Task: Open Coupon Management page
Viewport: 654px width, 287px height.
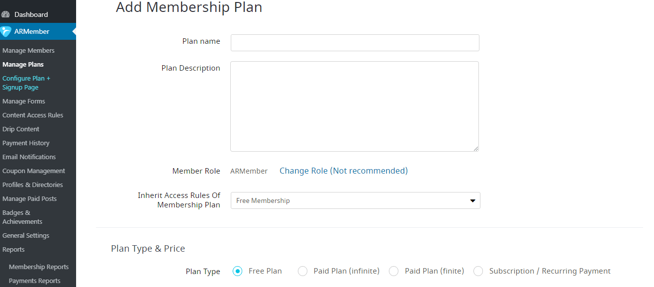Action: tap(34, 171)
